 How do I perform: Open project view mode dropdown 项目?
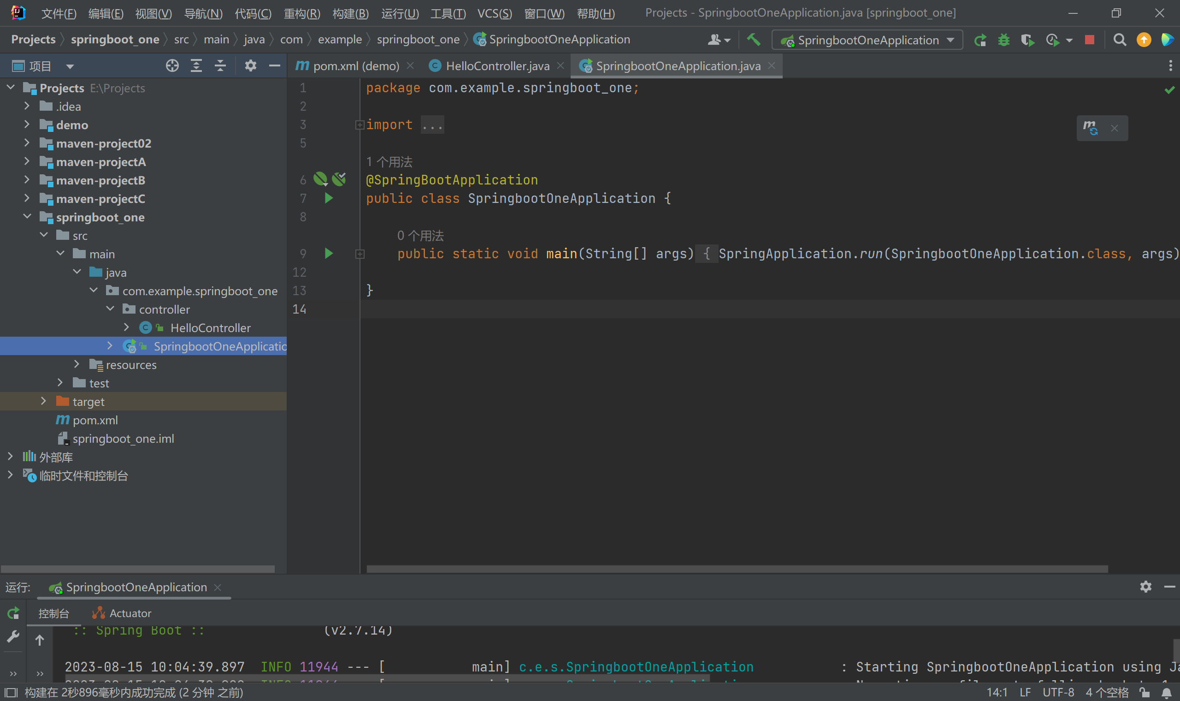coord(43,66)
